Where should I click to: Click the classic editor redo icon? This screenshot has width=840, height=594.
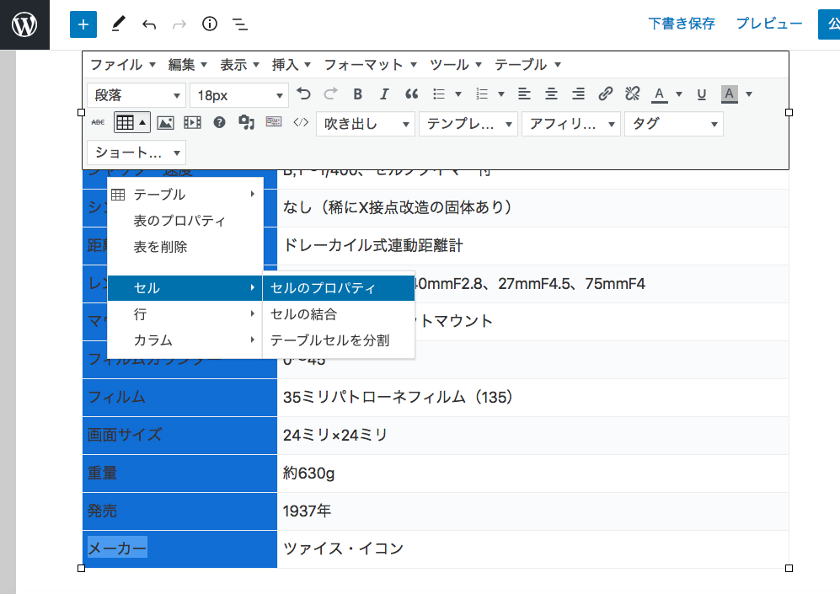click(x=330, y=94)
